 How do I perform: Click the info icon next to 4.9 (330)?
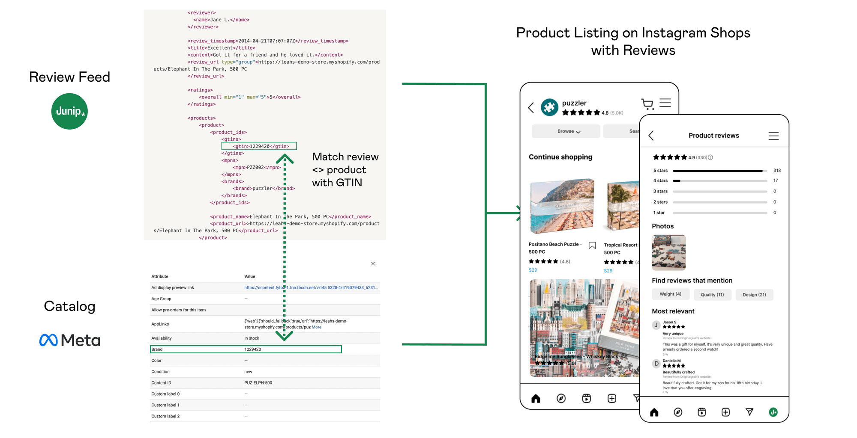710,157
